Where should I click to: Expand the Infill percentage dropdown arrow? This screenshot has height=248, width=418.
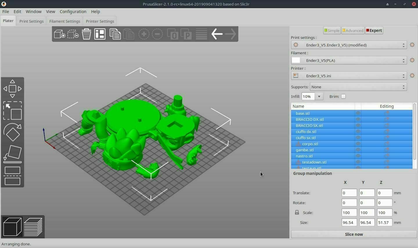(x=319, y=96)
